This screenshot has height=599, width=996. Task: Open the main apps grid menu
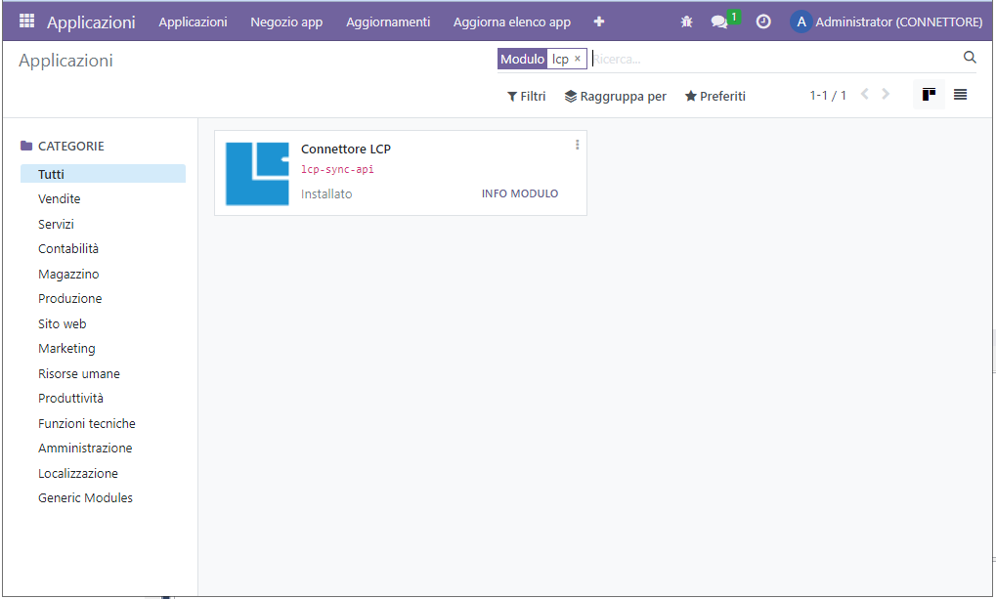pos(26,21)
